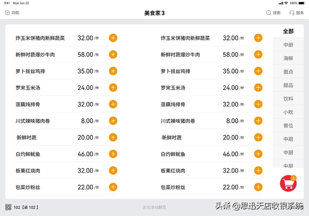
Task: Open the 餐位 category
Action: [x=288, y=125]
